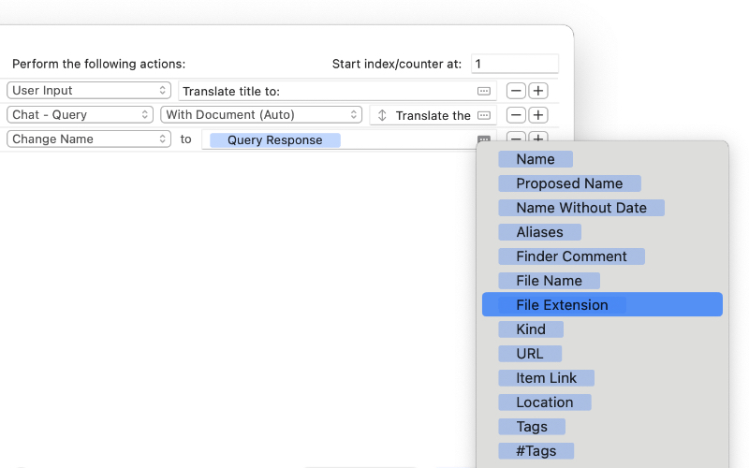The height and width of the screenshot is (468, 749).
Task: Click the Start index/counter input field
Action: (514, 65)
